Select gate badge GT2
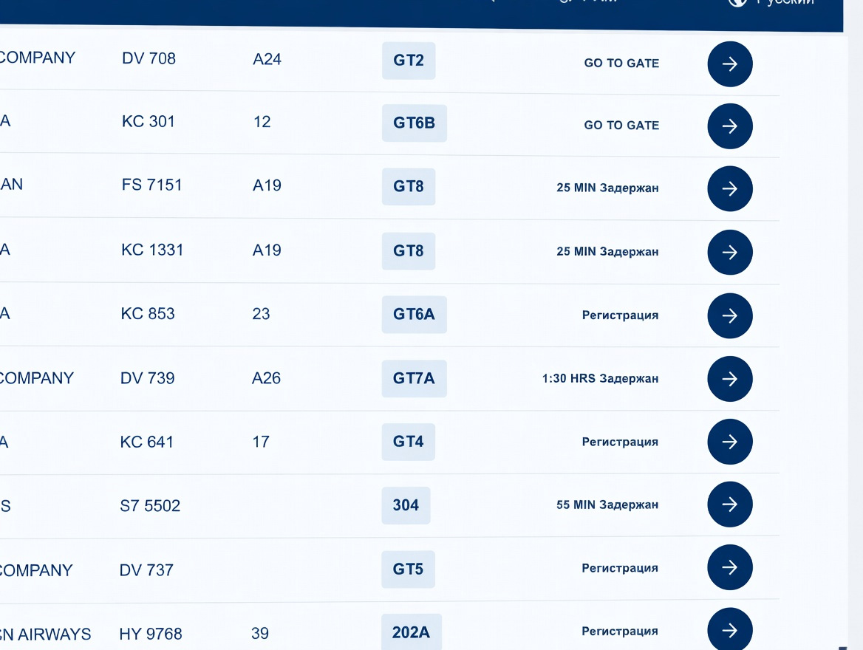Image resolution: width=863 pixels, height=650 pixels. click(x=409, y=61)
